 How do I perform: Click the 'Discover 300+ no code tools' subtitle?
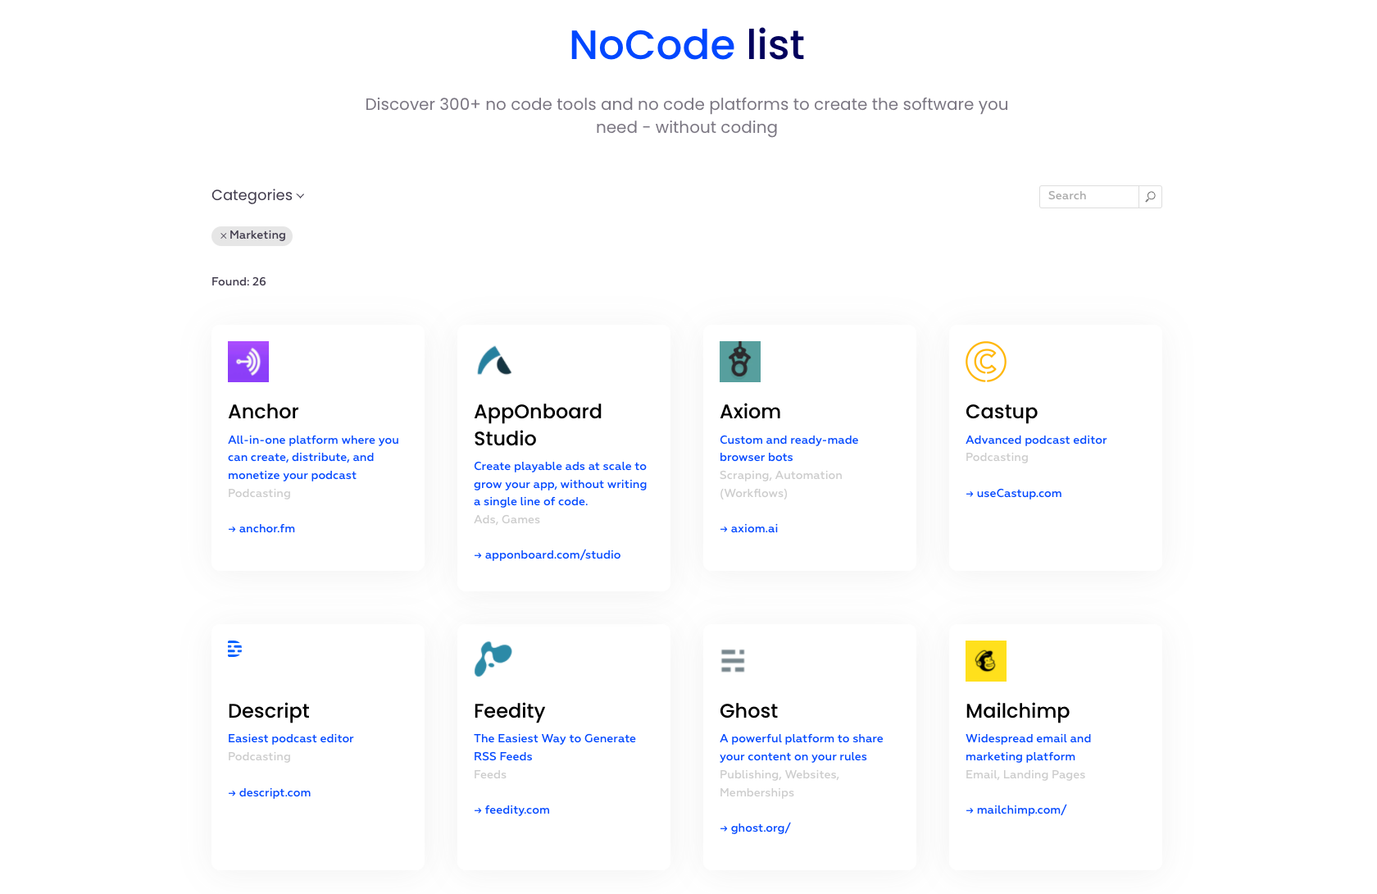tap(687, 116)
